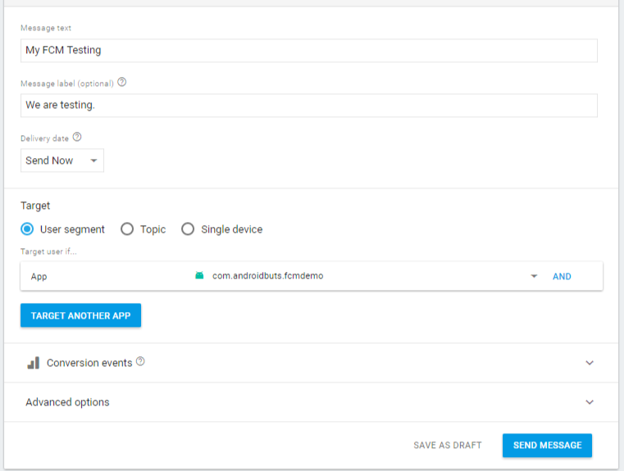Select the User segment radio button
The width and height of the screenshot is (624, 471).
pos(27,229)
